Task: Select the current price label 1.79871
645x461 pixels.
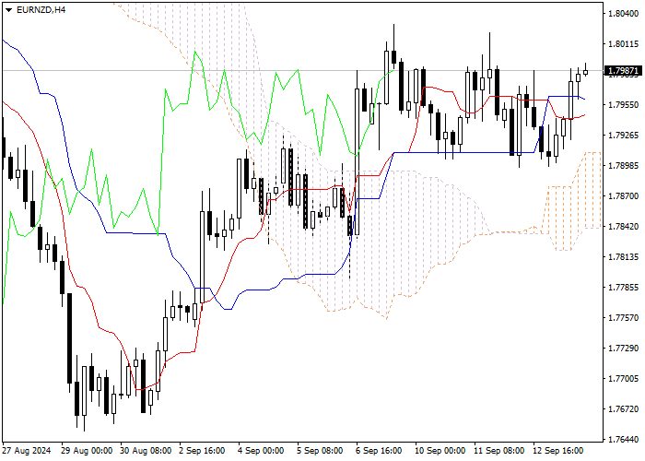Action: (623, 71)
